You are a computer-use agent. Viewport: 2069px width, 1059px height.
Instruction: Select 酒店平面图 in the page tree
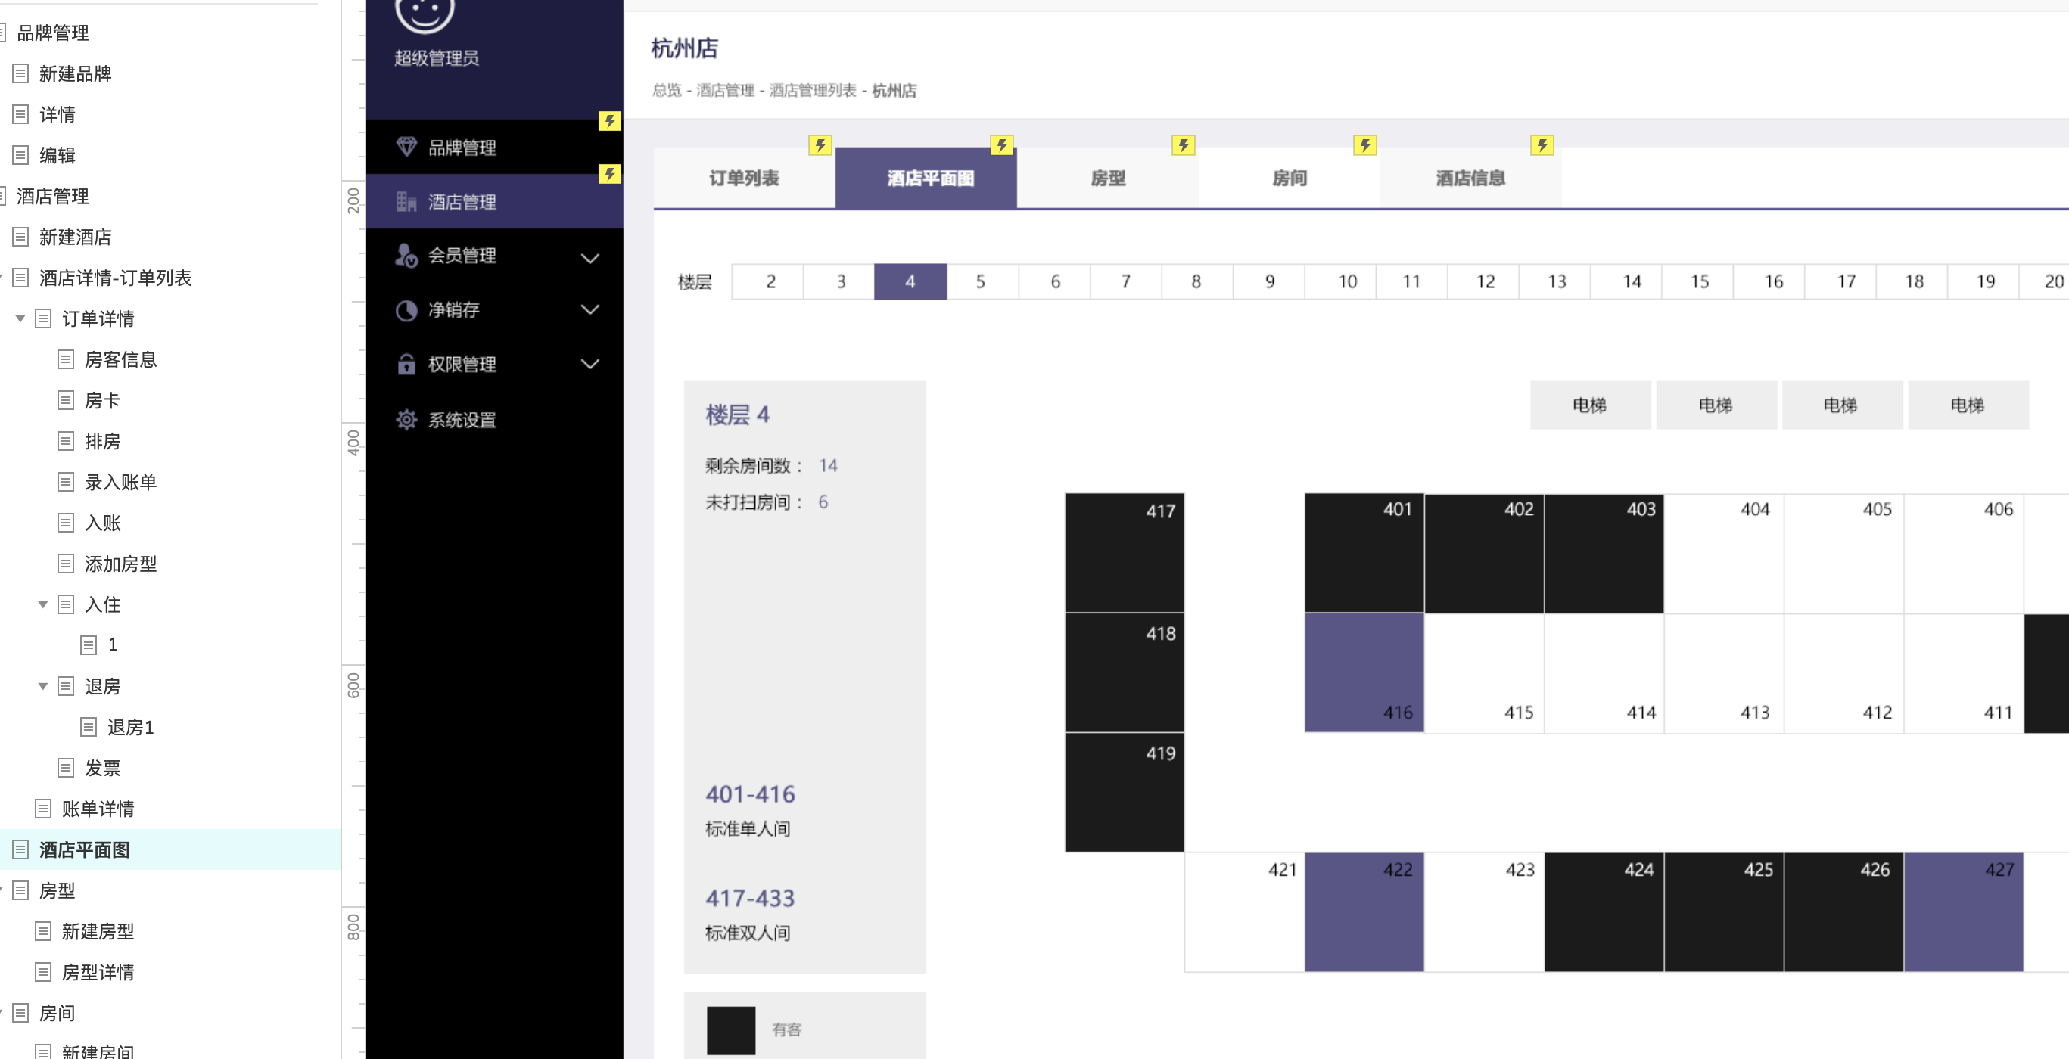tap(84, 849)
